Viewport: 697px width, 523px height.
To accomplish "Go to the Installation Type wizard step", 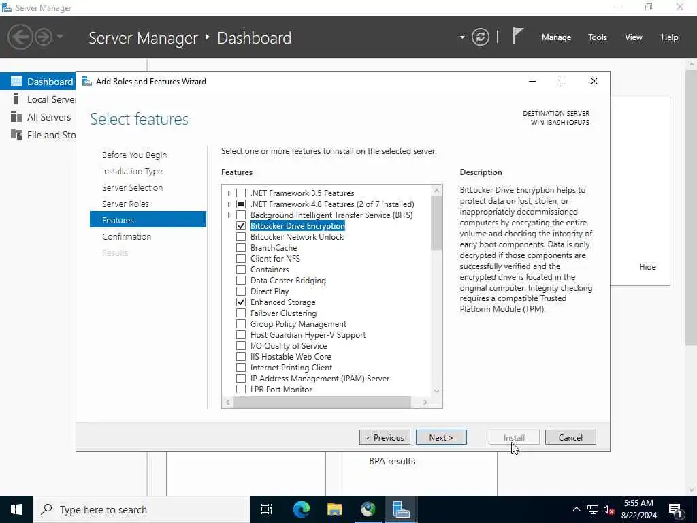I will 132,171.
